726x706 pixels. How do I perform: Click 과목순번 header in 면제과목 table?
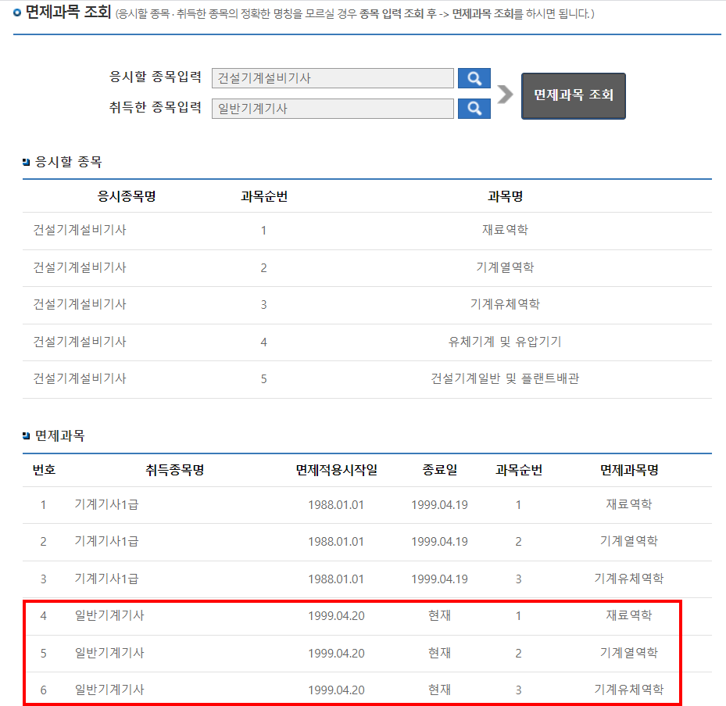point(519,470)
